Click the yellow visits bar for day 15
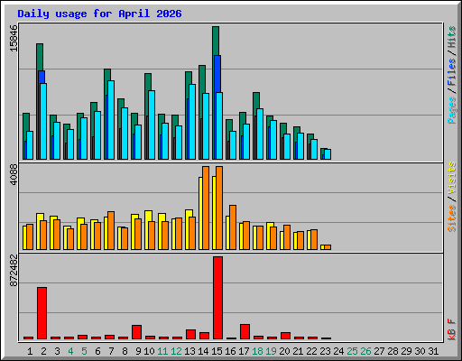462x361 pixels. click(214, 213)
